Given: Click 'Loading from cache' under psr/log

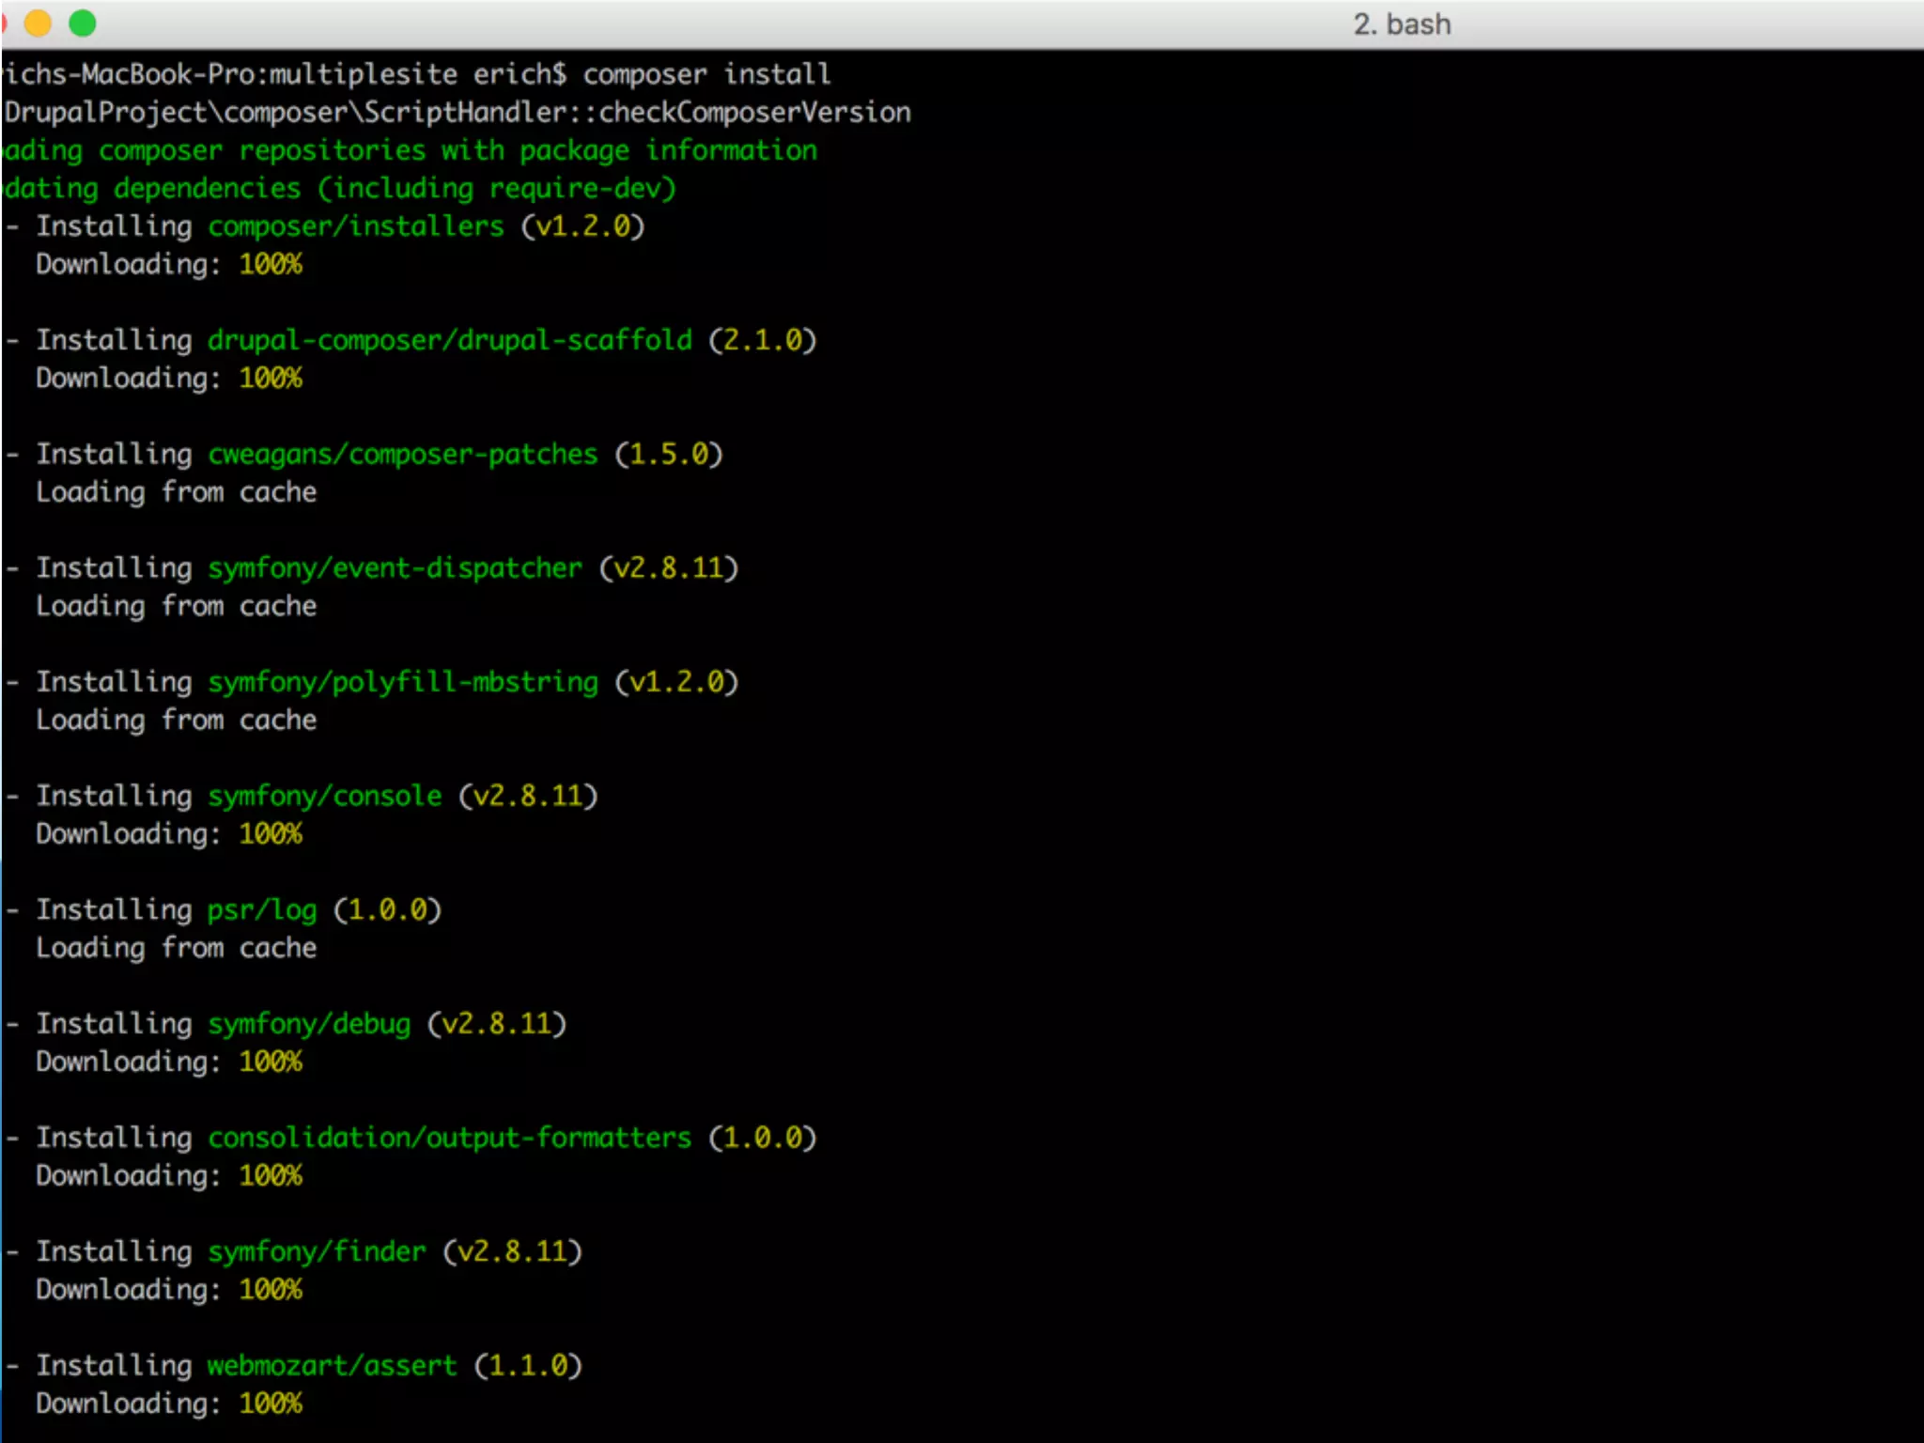Looking at the screenshot, I should point(177,948).
